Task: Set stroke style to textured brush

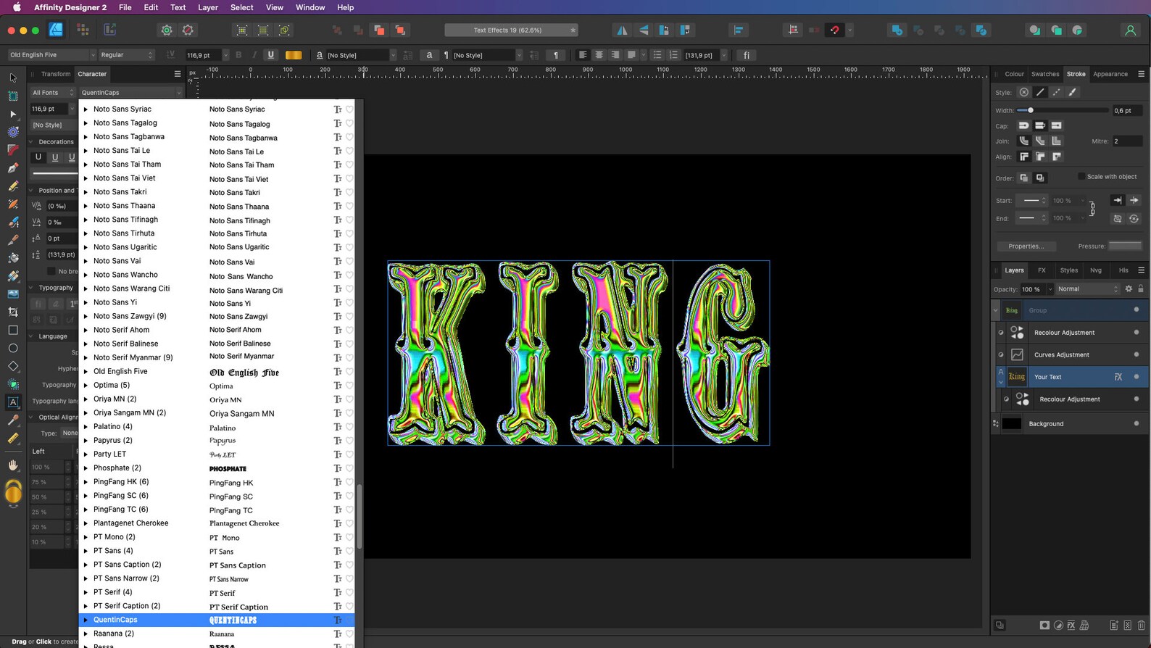Action: point(1073,92)
